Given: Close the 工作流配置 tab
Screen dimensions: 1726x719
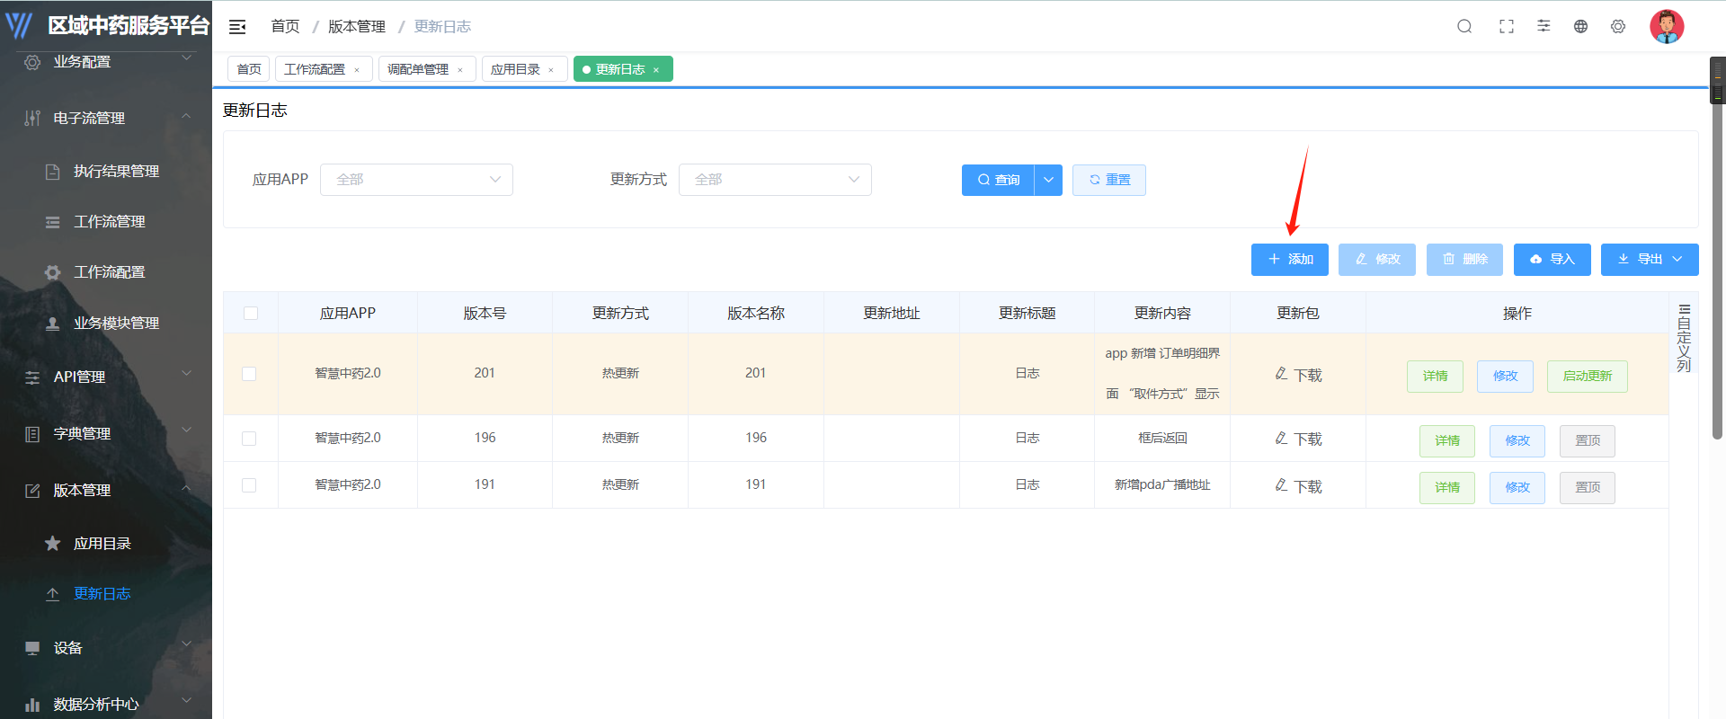Looking at the screenshot, I should click(357, 70).
